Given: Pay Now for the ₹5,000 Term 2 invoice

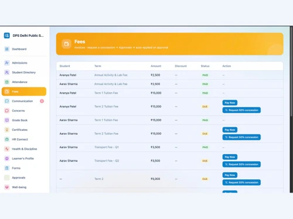Looking at the screenshot, I should pyautogui.click(x=230, y=175).
